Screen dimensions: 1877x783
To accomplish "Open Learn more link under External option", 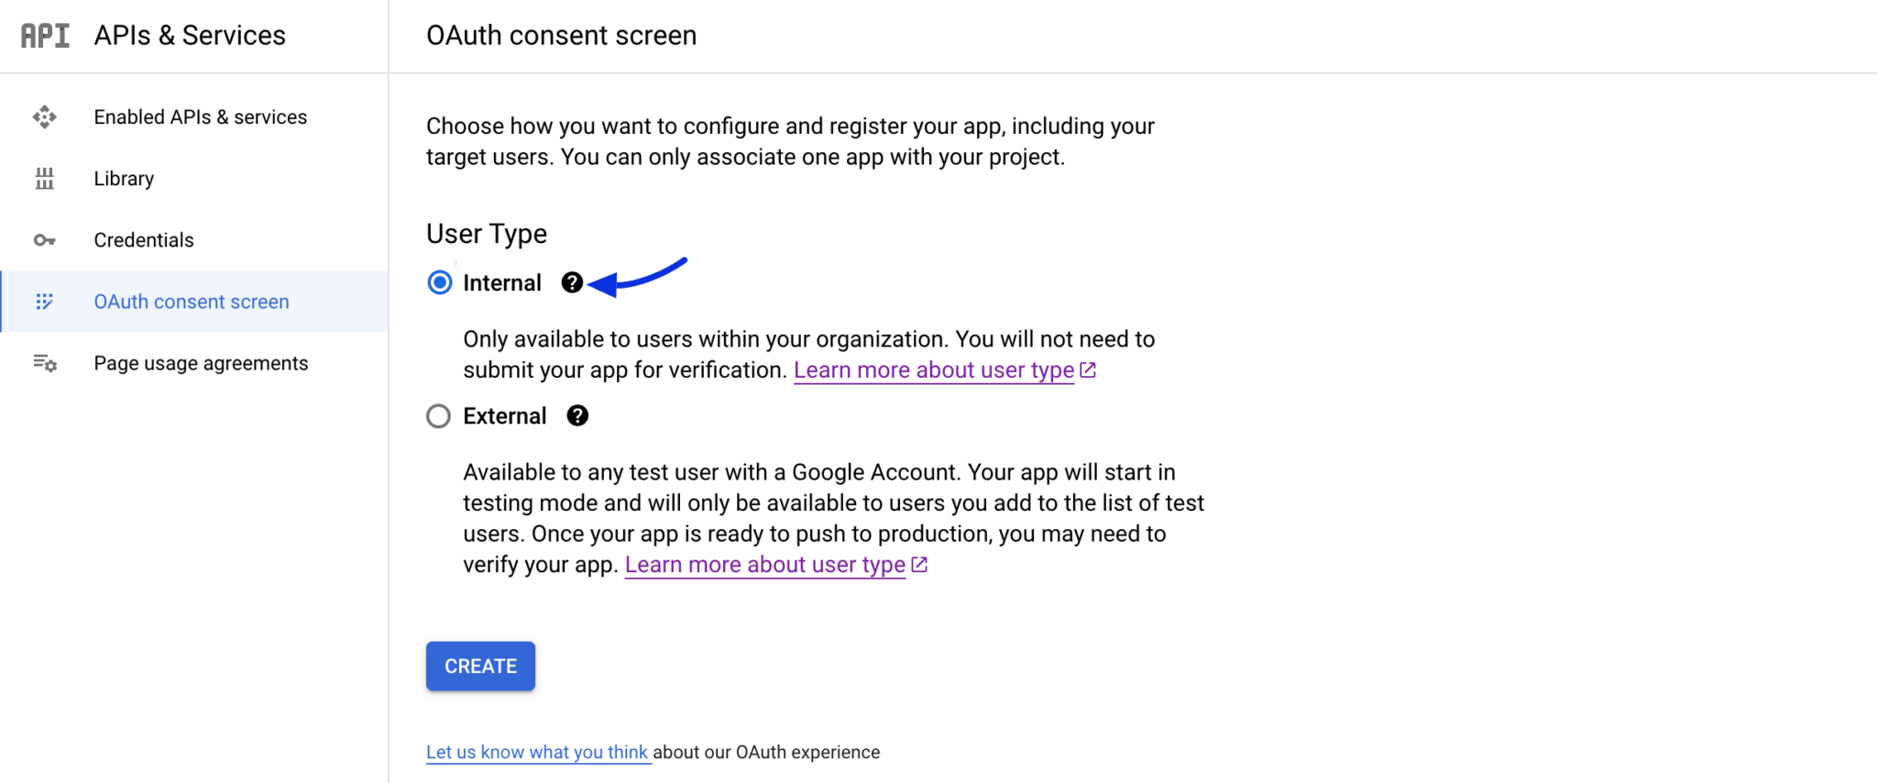I will point(765,565).
